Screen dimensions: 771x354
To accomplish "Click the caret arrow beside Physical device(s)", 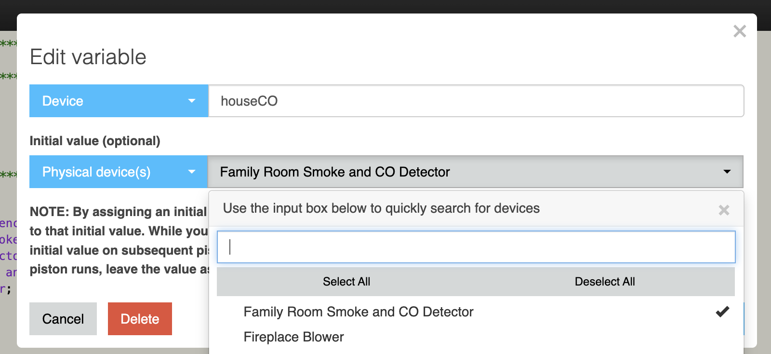I will [191, 172].
